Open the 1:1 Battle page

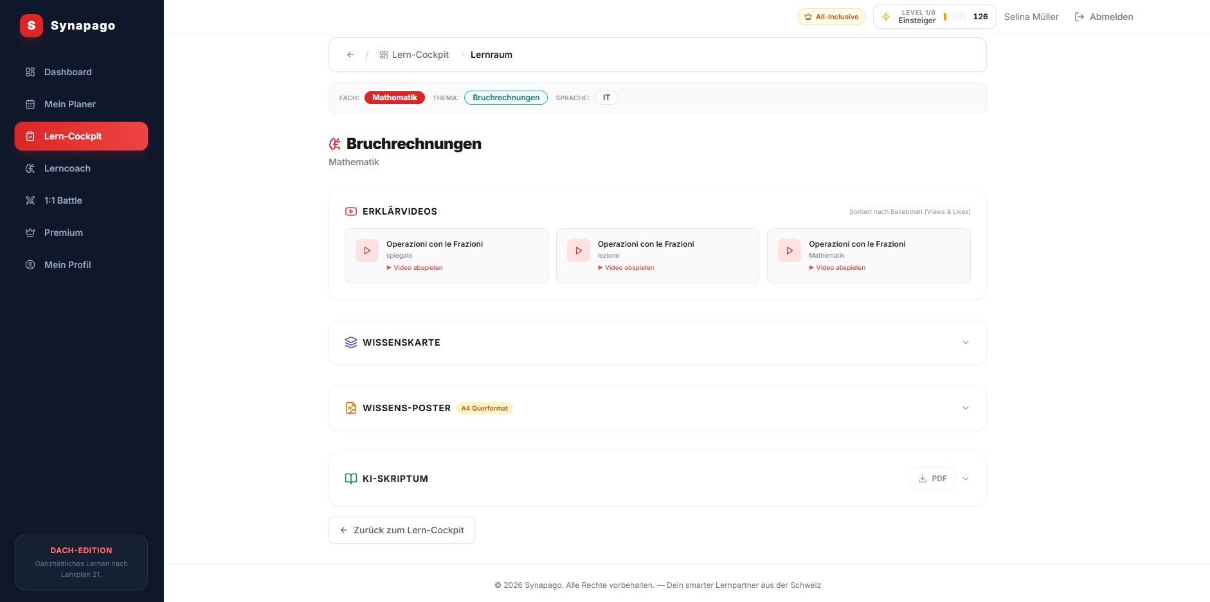pyautogui.click(x=81, y=200)
